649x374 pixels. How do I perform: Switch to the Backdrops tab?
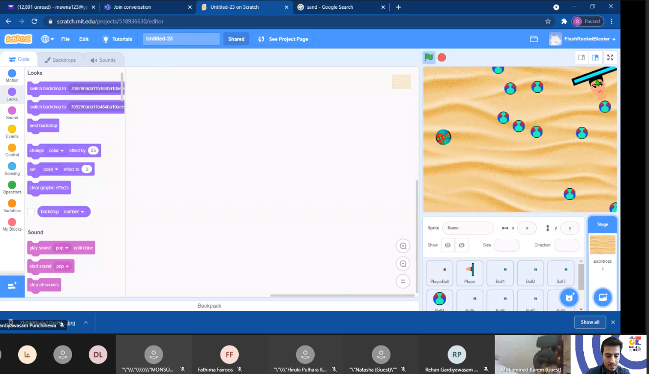point(60,60)
